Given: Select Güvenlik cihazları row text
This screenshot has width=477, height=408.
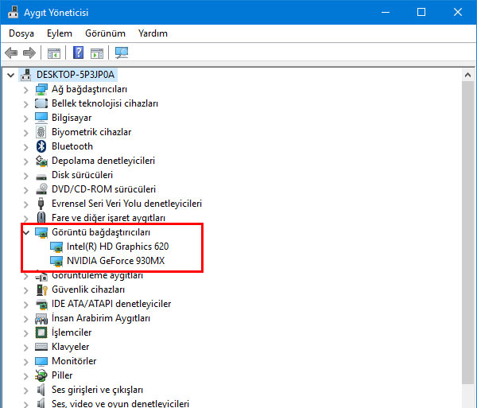Looking at the screenshot, I should click(x=88, y=289).
